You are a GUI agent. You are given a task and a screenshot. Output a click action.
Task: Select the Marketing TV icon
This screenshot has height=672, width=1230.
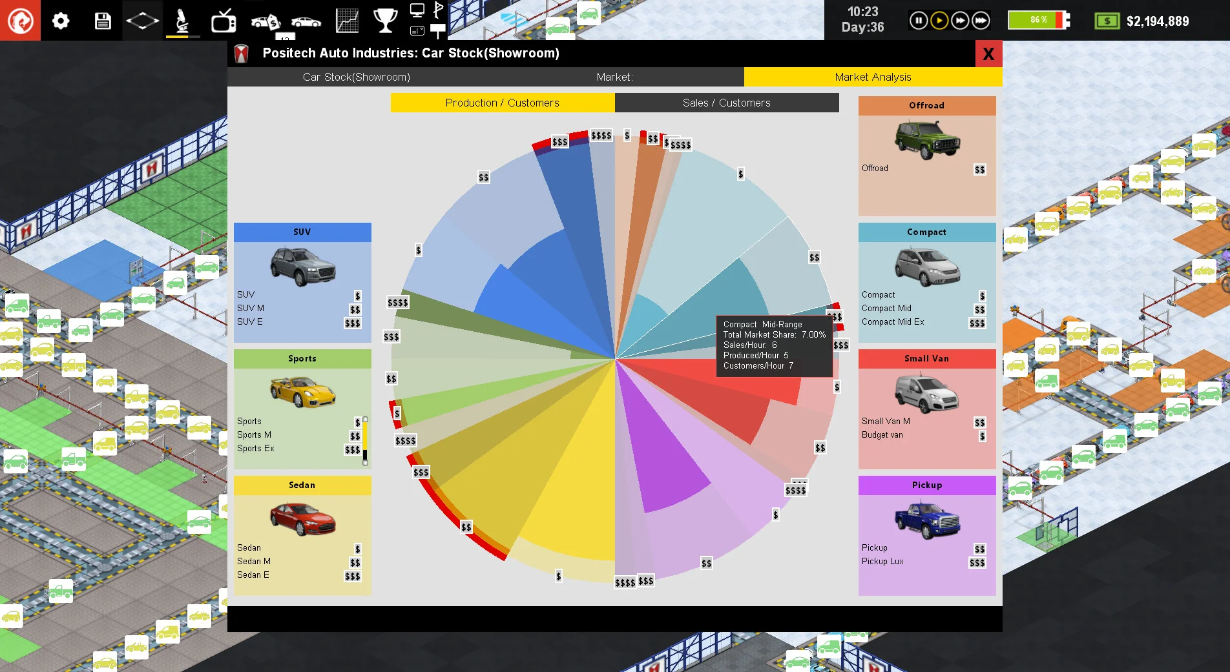(224, 19)
